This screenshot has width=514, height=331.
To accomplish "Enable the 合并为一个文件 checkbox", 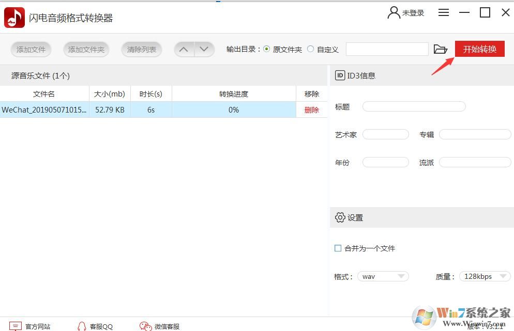I will pyautogui.click(x=338, y=248).
